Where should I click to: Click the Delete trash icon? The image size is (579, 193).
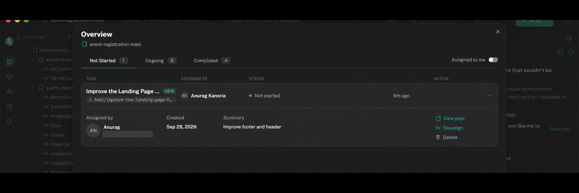(x=438, y=137)
